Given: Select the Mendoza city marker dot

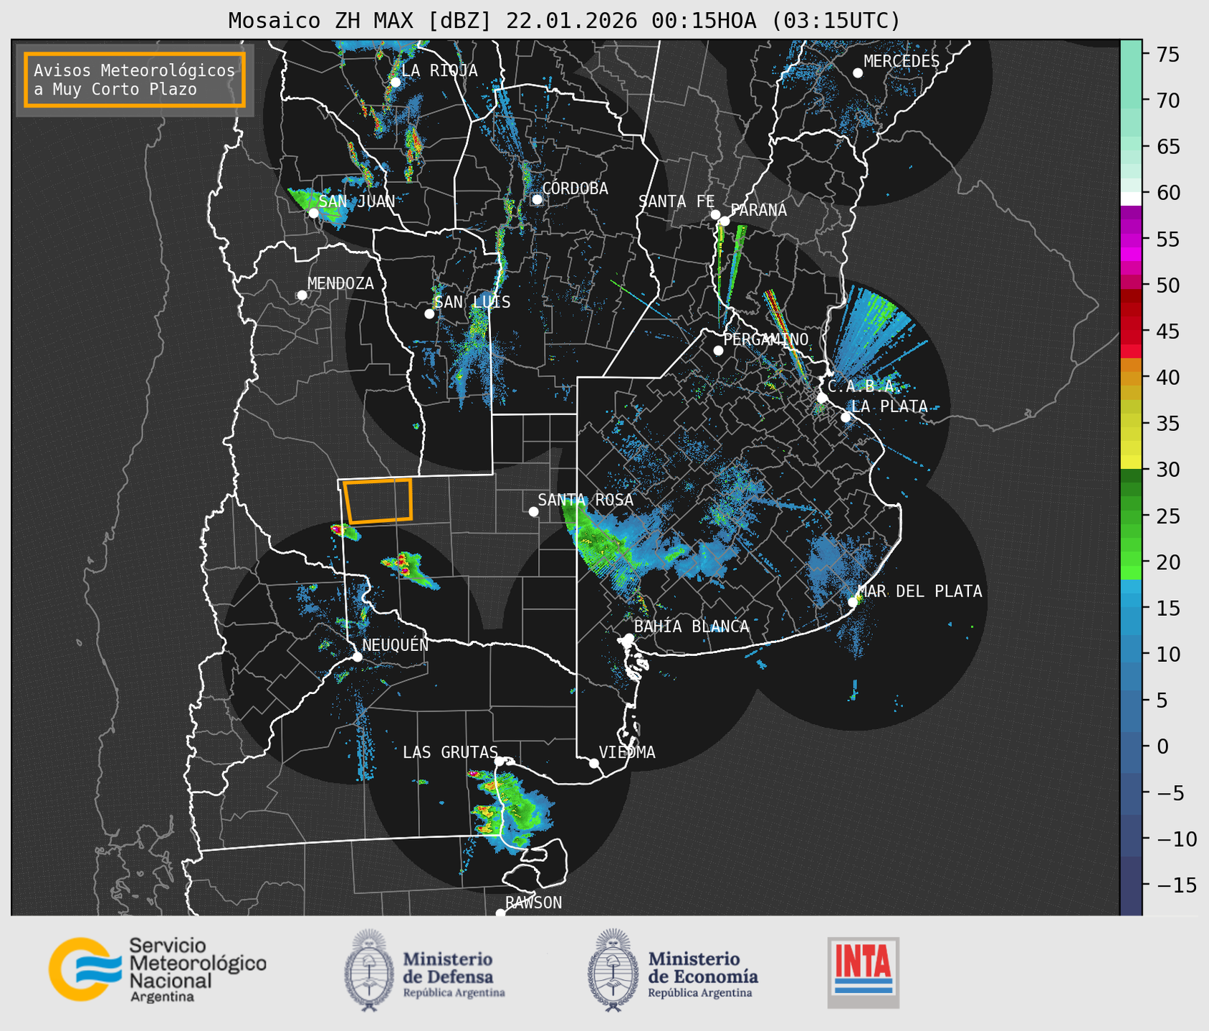Looking at the screenshot, I should [x=302, y=295].
